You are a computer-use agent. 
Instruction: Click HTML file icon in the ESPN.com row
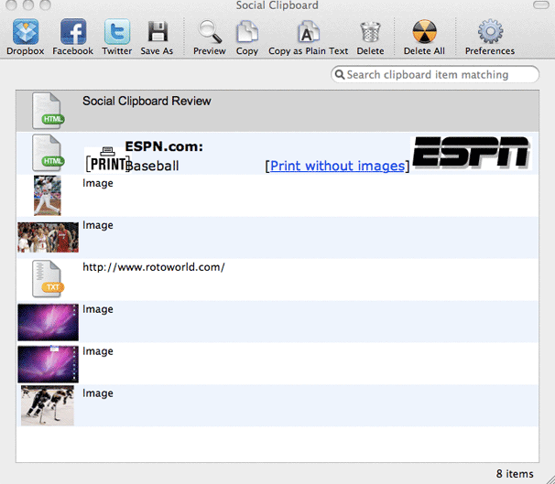(x=49, y=153)
